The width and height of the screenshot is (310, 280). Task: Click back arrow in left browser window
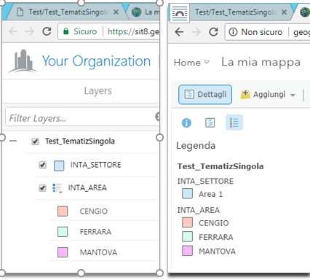pos(13,31)
